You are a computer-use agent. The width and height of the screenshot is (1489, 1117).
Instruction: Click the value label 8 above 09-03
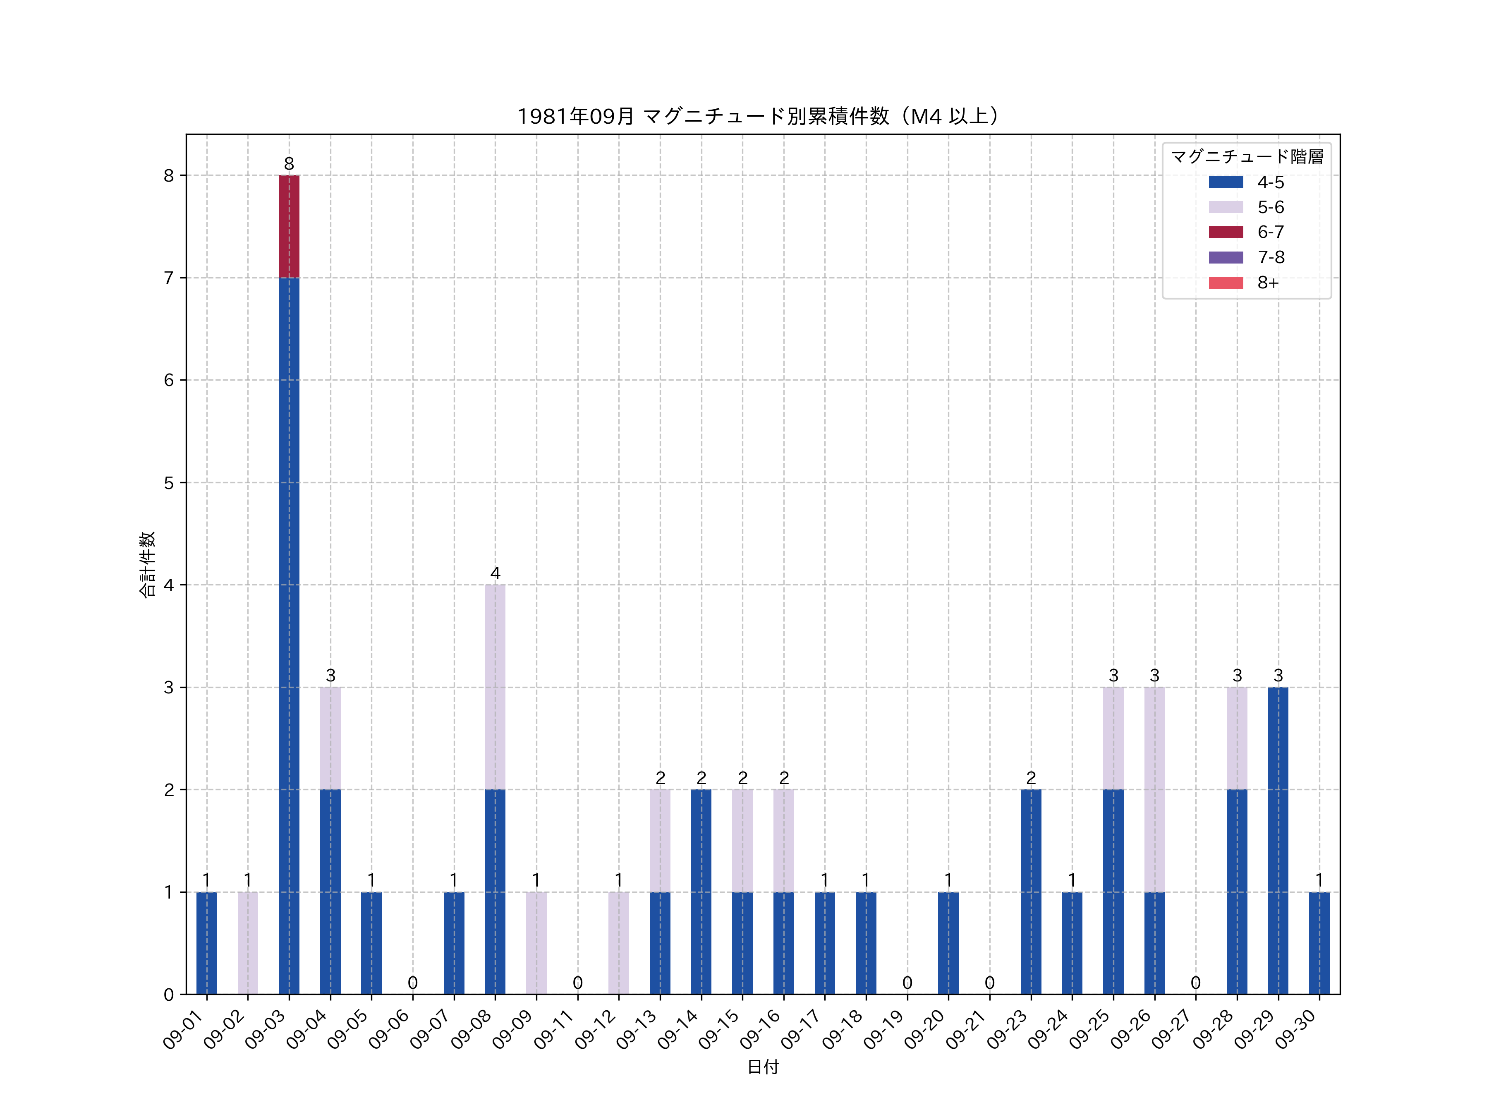click(289, 163)
